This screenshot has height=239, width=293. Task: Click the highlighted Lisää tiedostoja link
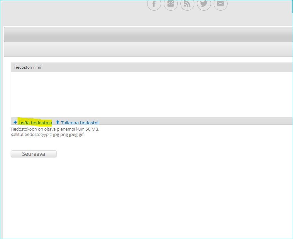click(x=35, y=123)
